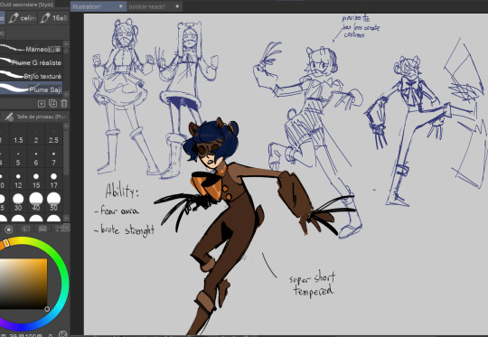The height and width of the screenshot is (337, 488).
Task: Select the celin pen sub-tool group
Action: (x=22, y=18)
